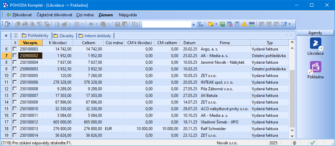
Task: Open the Záznam menu
Action: click(x=106, y=15)
